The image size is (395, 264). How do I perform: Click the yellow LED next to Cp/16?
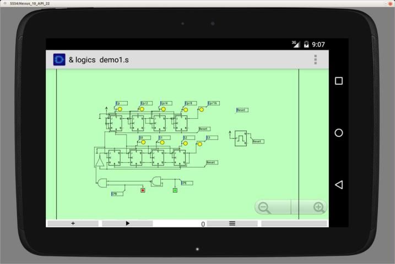point(201,109)
